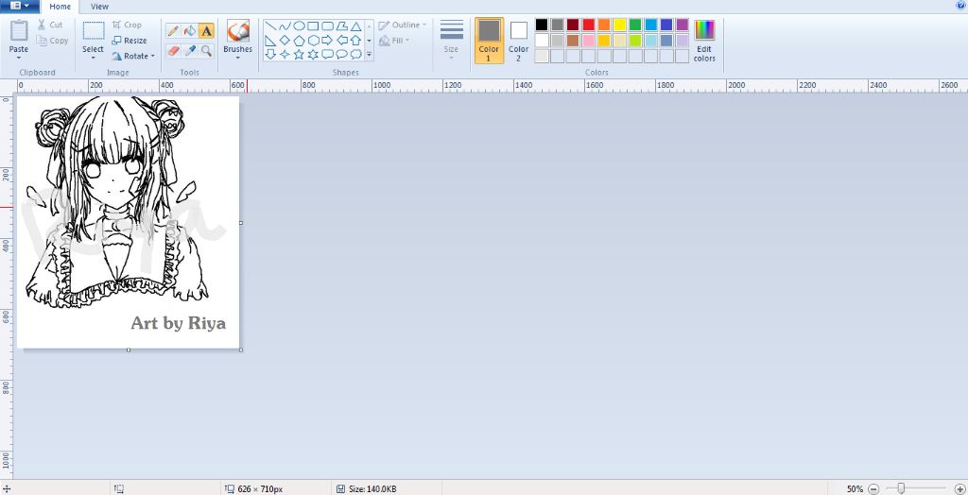Click the Brushes icon
968x495 pixels.
[237, 31]
